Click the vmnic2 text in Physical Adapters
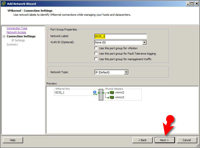 pyautogui.click(x=119, y=92)
